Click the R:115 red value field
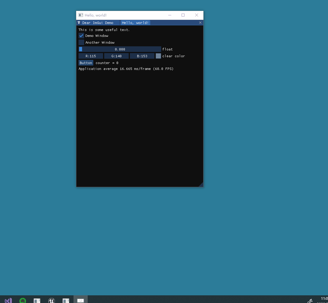This screenshot has width=328, height=303. (91, 56)
